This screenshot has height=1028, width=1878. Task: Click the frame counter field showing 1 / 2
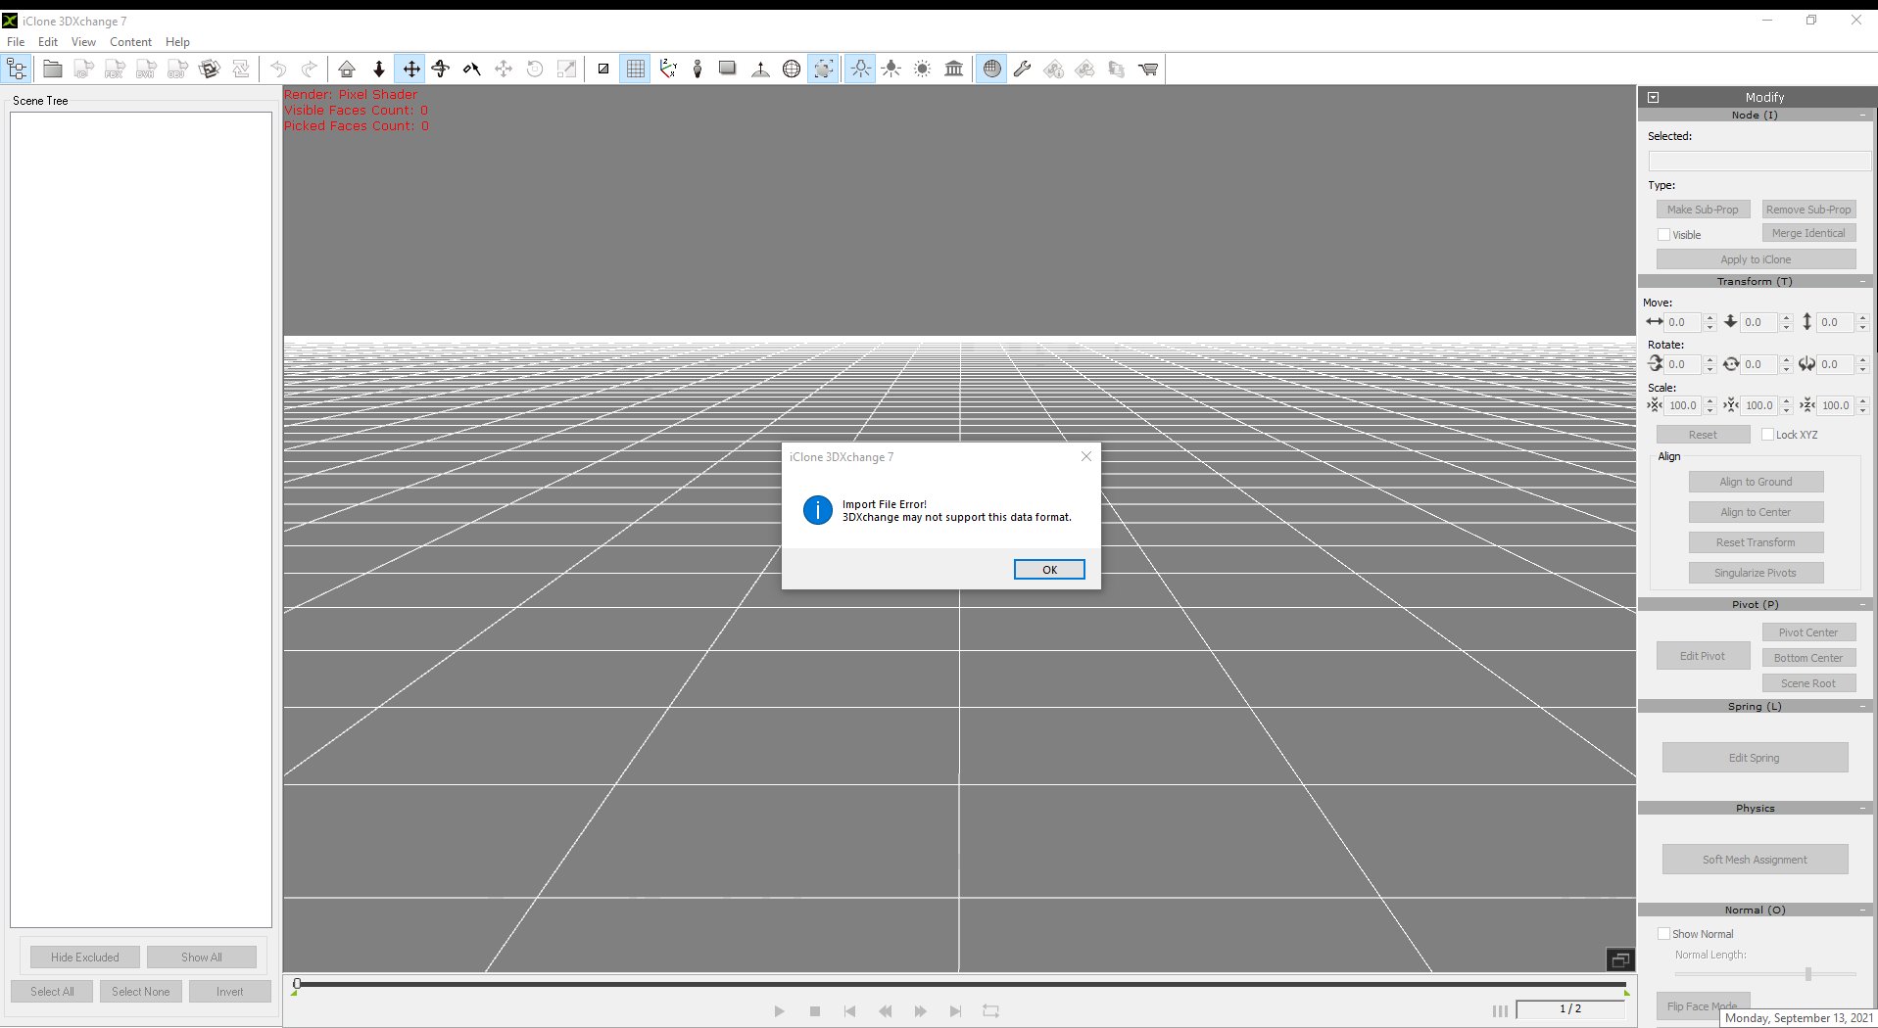pos(1570,1009)
